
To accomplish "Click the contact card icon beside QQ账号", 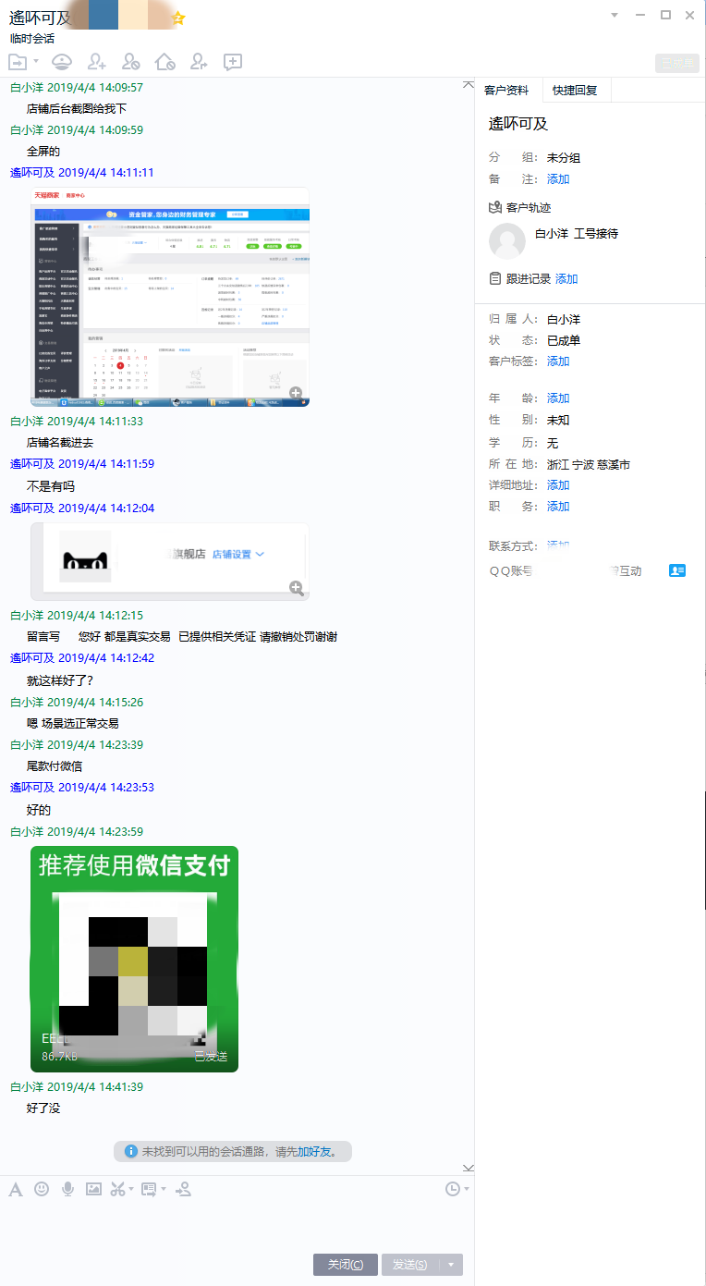I will (x=677, y=571).
